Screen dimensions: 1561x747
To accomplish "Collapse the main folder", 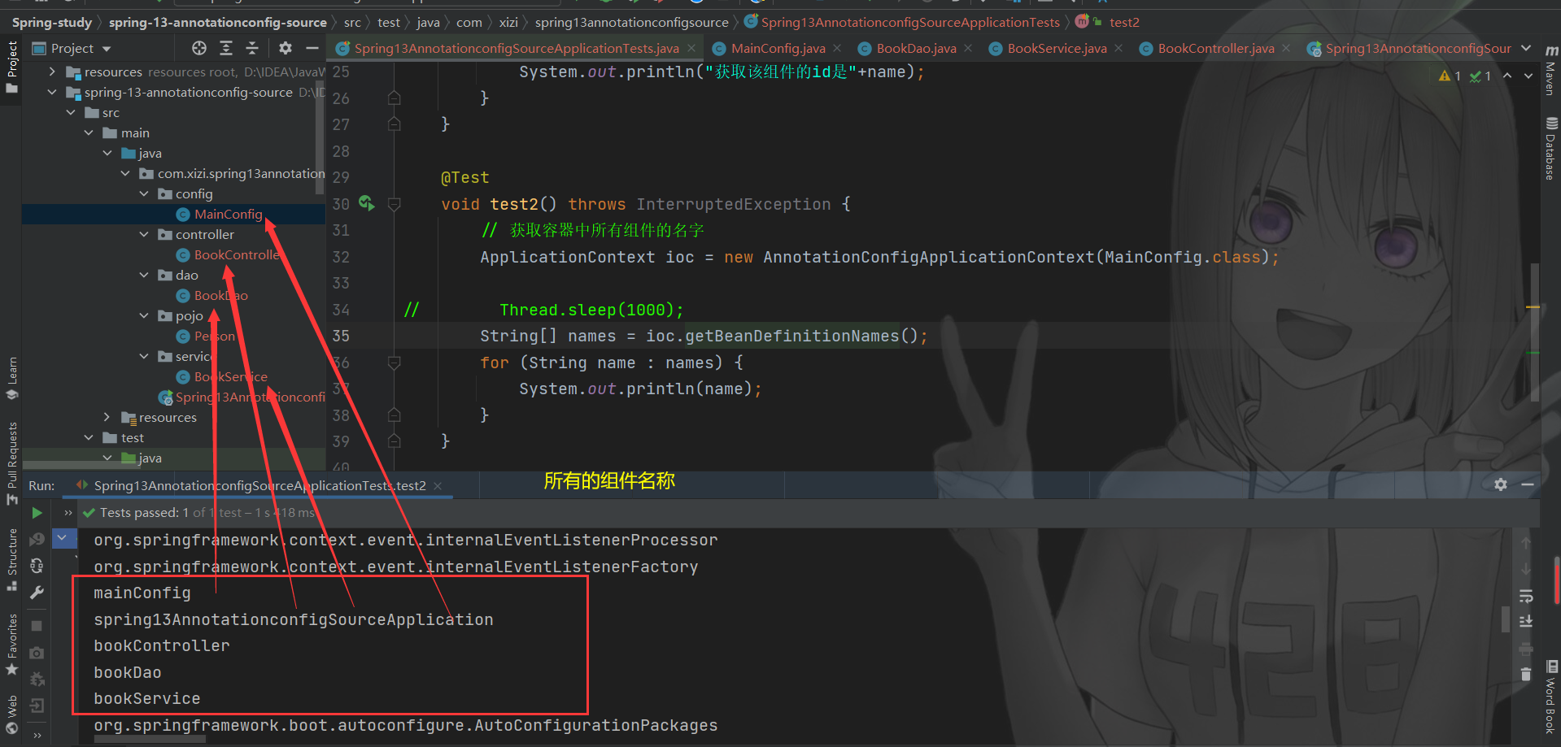I will pos(89,132).
